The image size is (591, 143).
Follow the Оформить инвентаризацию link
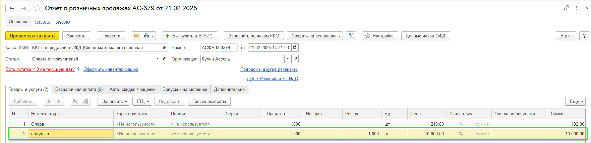click(111, 69)
